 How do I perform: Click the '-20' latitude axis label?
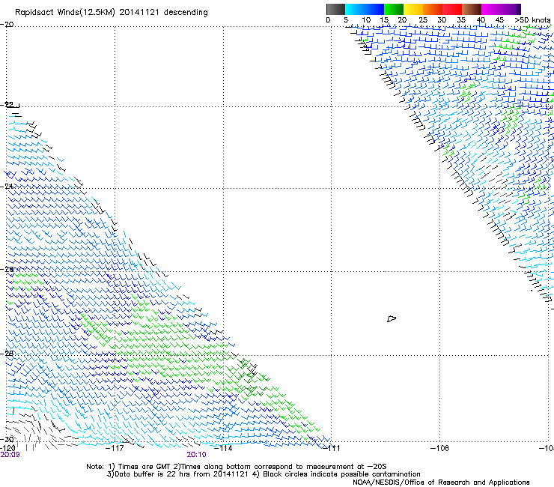click(x=7, y=25)
